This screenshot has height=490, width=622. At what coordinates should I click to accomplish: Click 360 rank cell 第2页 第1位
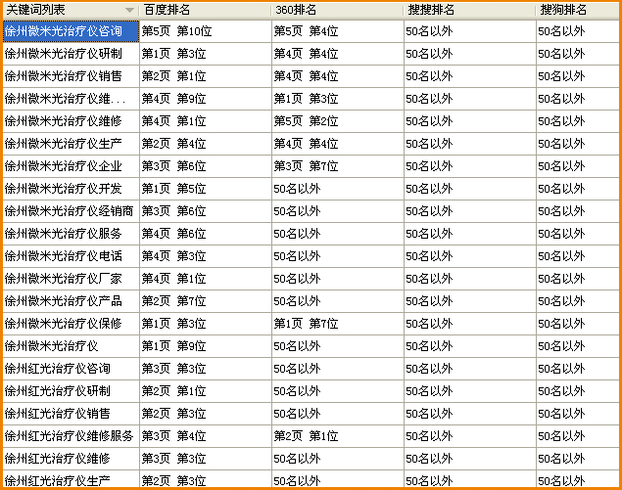[306, 436]
